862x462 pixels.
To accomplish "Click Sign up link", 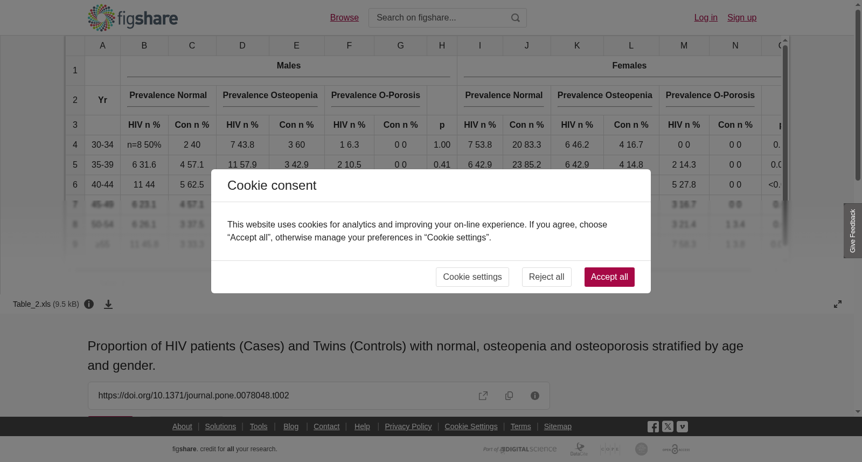I will point(742,18).
